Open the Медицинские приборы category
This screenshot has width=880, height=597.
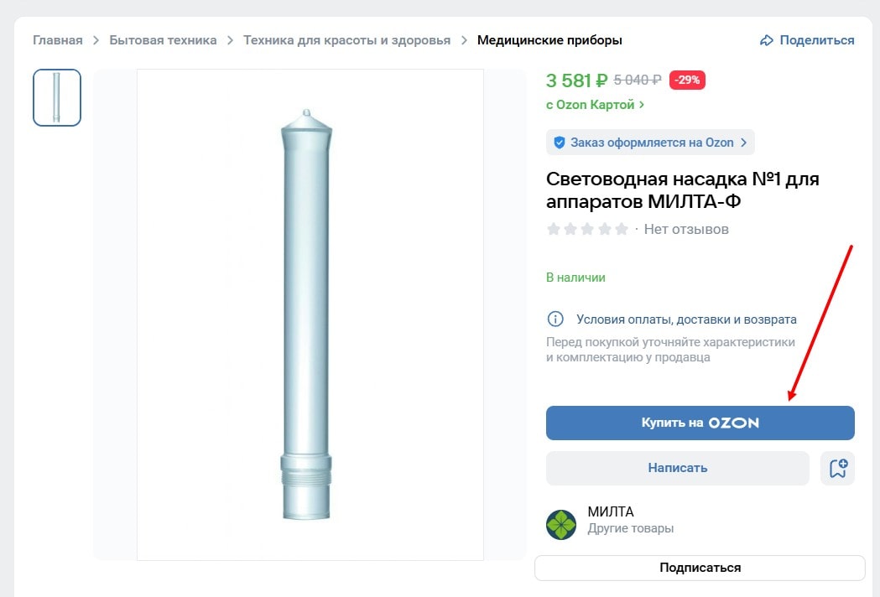point(549,39)
